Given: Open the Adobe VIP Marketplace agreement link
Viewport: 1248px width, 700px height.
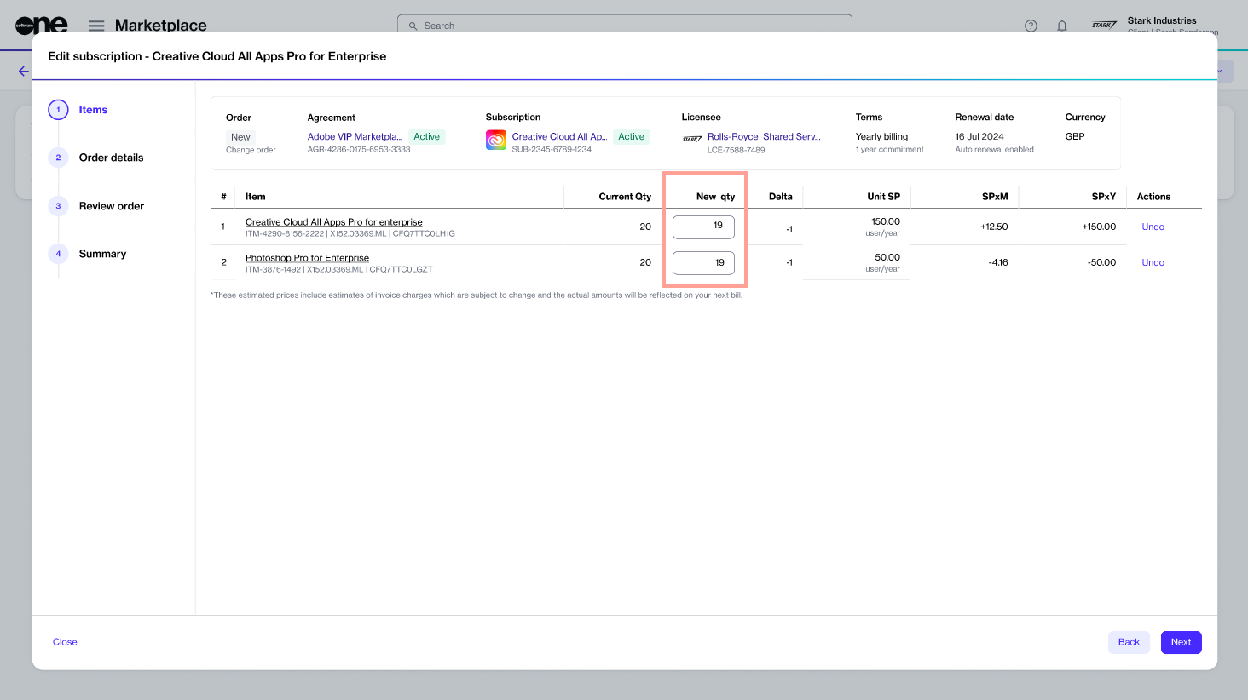Looking at the screenshot, I should (355, 136).
